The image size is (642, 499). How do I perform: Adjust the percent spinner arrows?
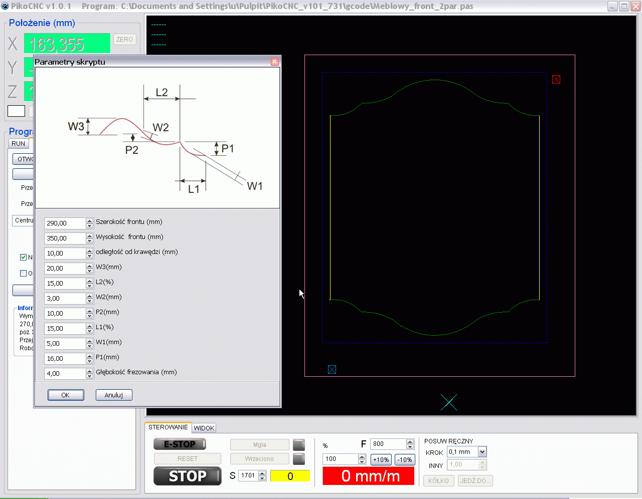pos(362,459)
